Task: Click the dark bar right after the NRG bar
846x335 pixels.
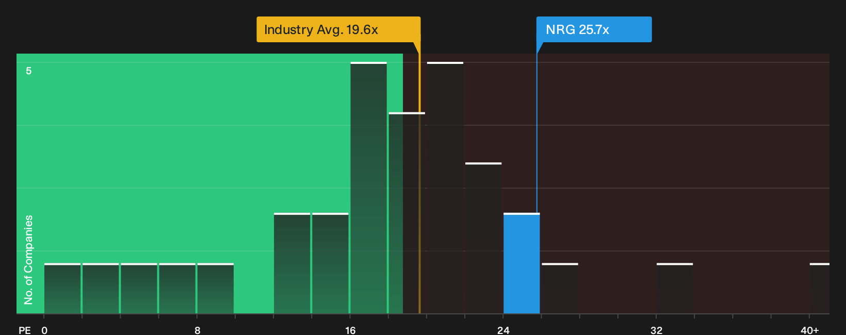Action: (560, 289)
